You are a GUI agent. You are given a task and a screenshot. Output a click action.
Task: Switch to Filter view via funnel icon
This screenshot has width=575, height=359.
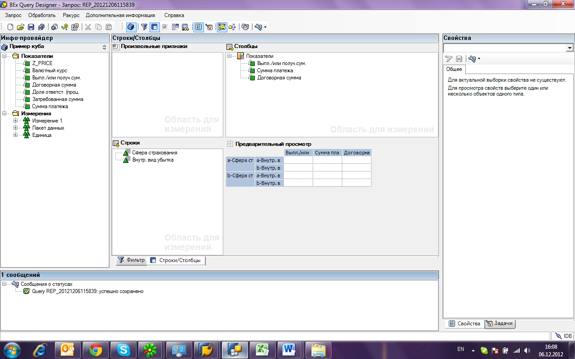(144, 27)
